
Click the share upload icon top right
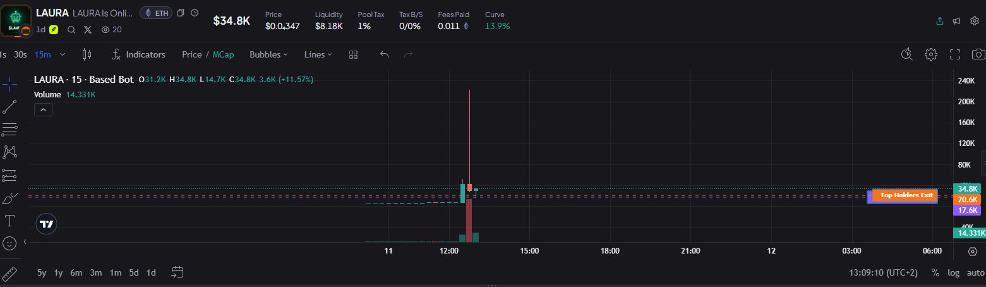[940, 20]
